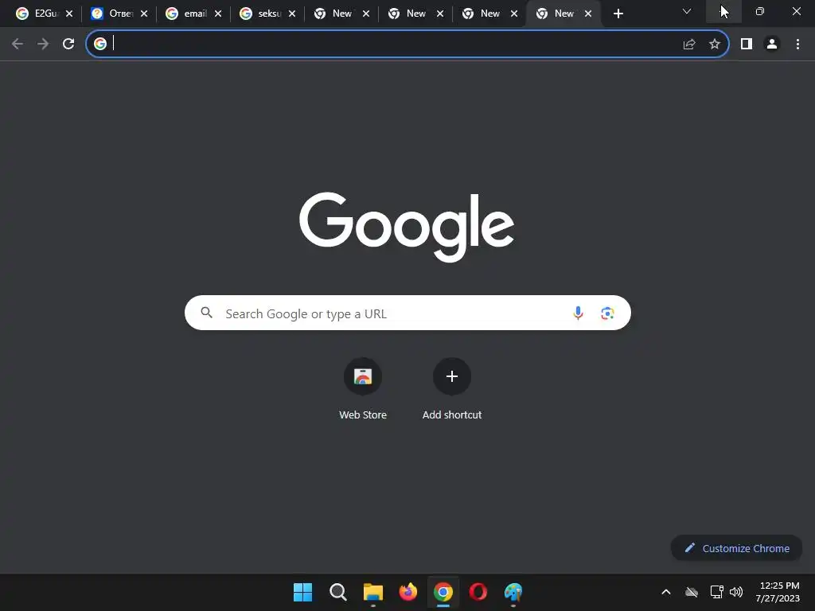Launch Opera from the taskbar
Image resolution: width=815 pixels, height=611 pixels.
(x=478, y=592)
